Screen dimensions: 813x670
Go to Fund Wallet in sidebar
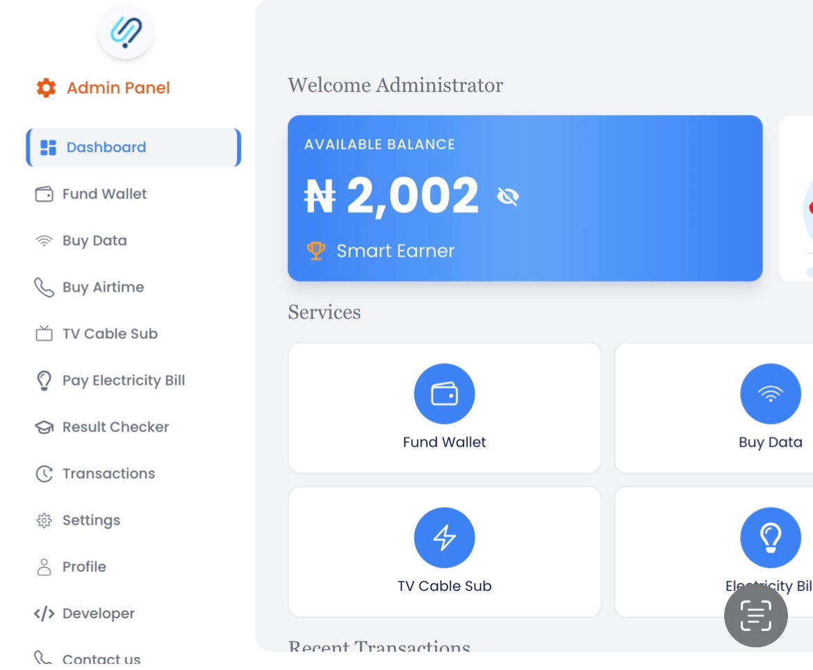[104, 194]
